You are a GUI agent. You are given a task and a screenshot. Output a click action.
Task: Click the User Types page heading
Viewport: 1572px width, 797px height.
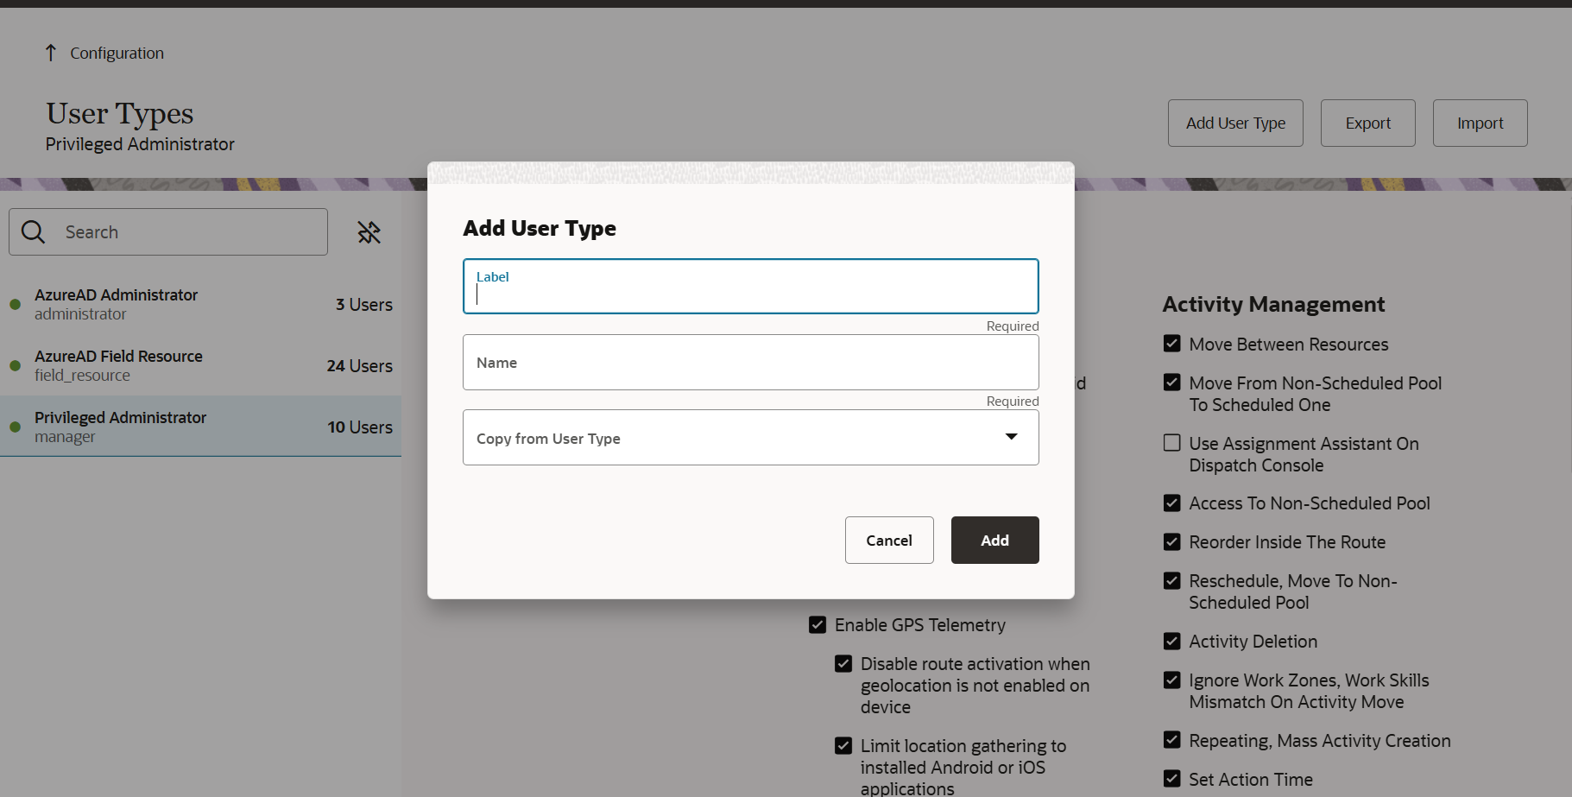[x=120, y=113]
